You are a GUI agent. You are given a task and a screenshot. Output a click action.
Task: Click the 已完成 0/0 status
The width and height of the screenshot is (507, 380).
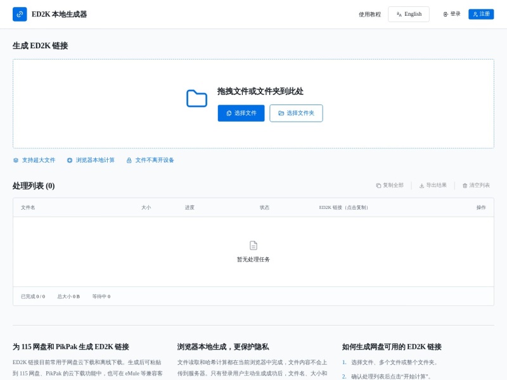(33, 296)
